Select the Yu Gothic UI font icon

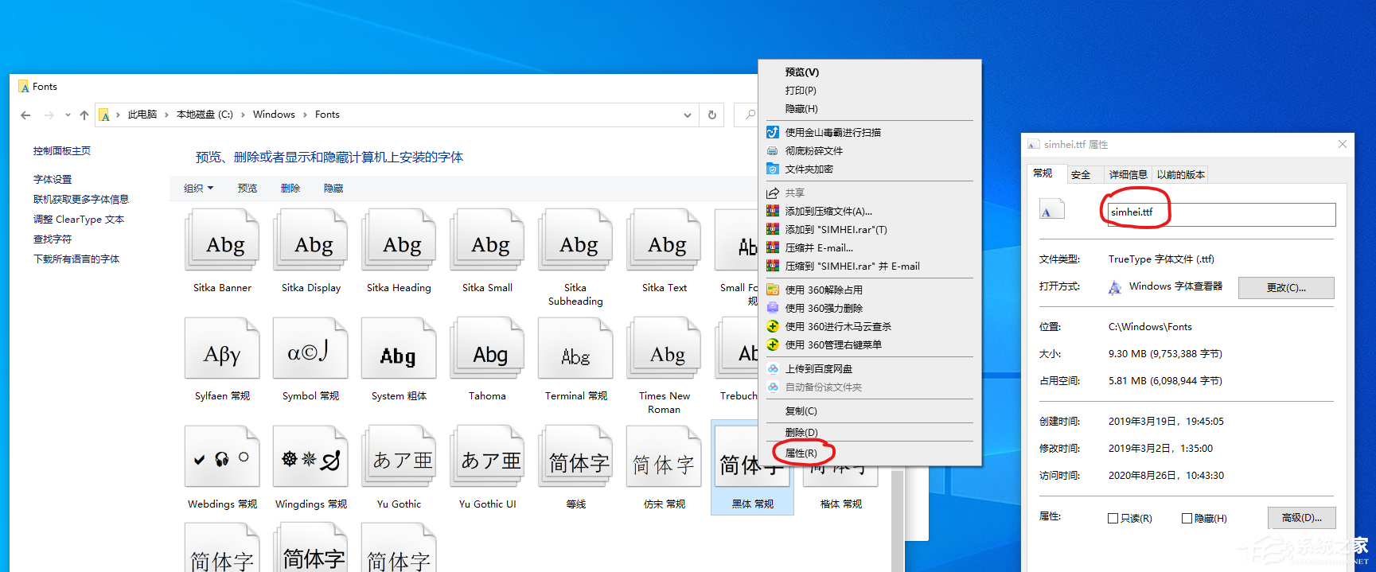click(487, 457)
